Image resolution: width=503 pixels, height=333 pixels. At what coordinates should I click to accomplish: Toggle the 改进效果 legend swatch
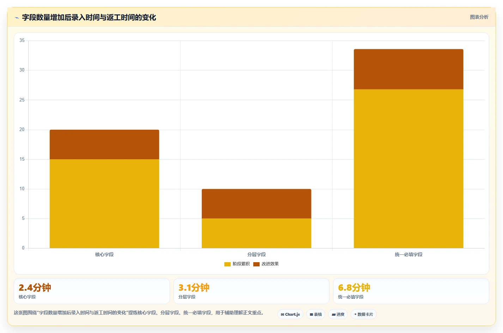256,264
